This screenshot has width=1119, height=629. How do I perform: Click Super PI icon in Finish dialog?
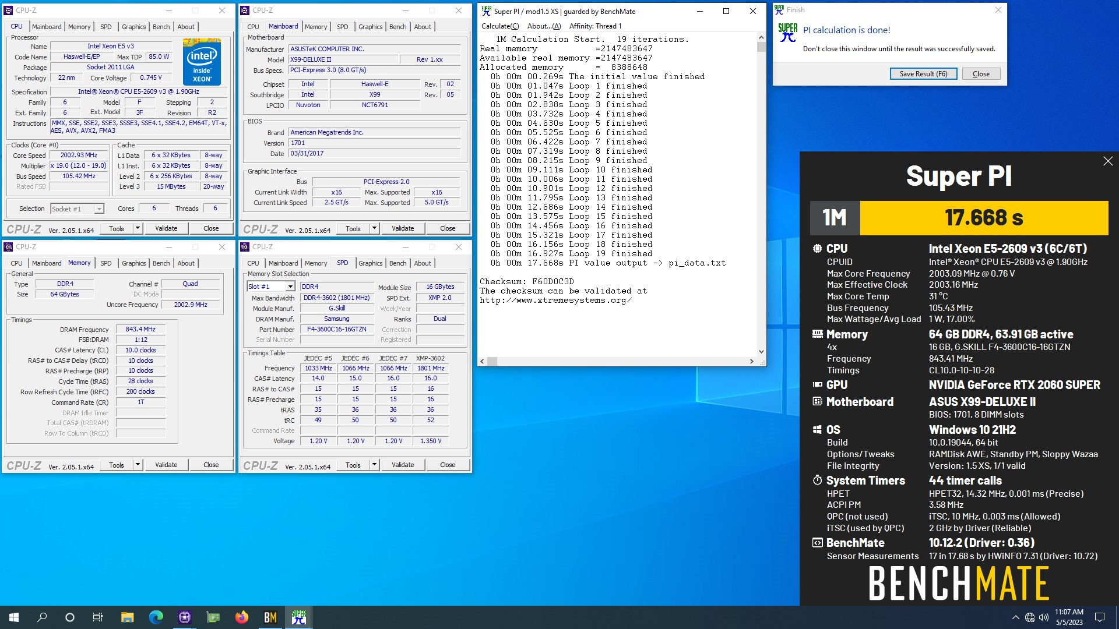[788, 33]
